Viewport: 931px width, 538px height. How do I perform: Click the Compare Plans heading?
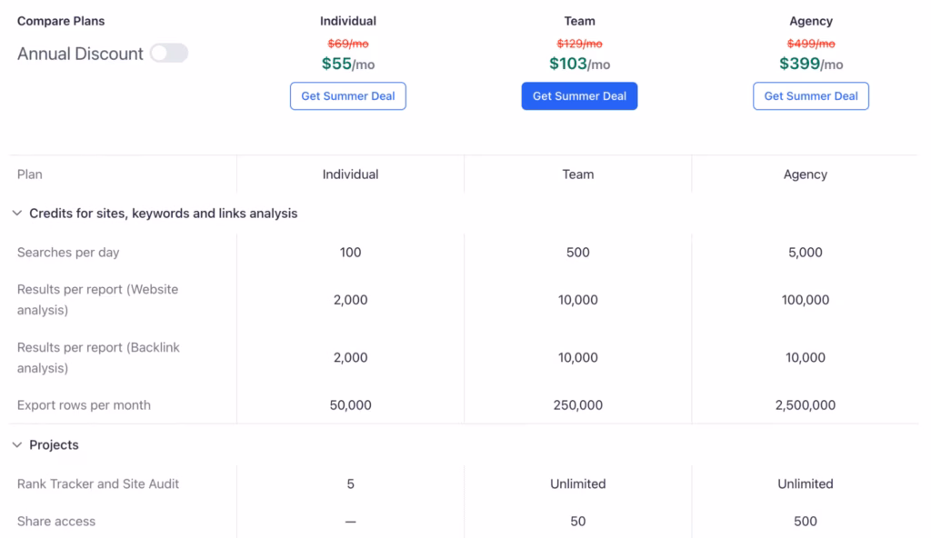pyautogui.click(x=60, y=21)
